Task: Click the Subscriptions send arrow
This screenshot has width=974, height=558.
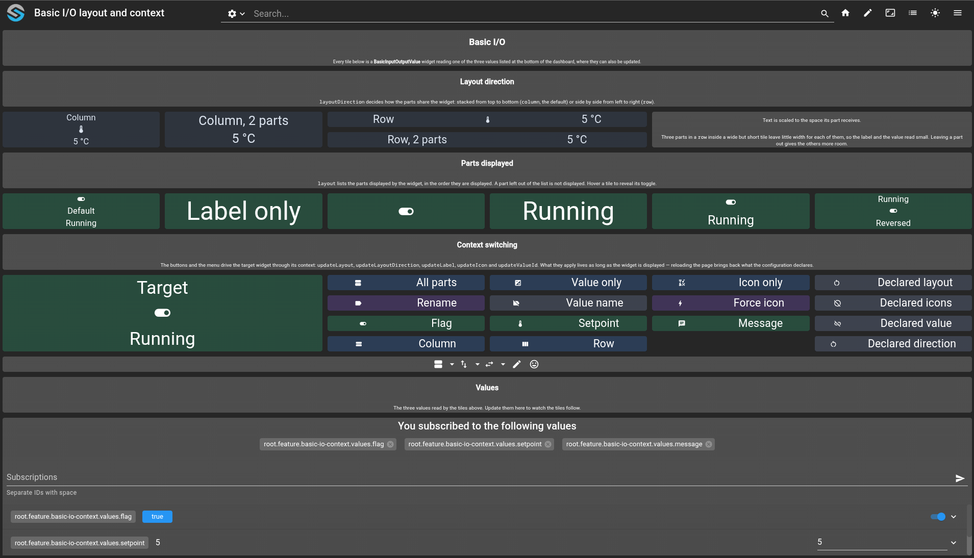Action: click(960, 478)
